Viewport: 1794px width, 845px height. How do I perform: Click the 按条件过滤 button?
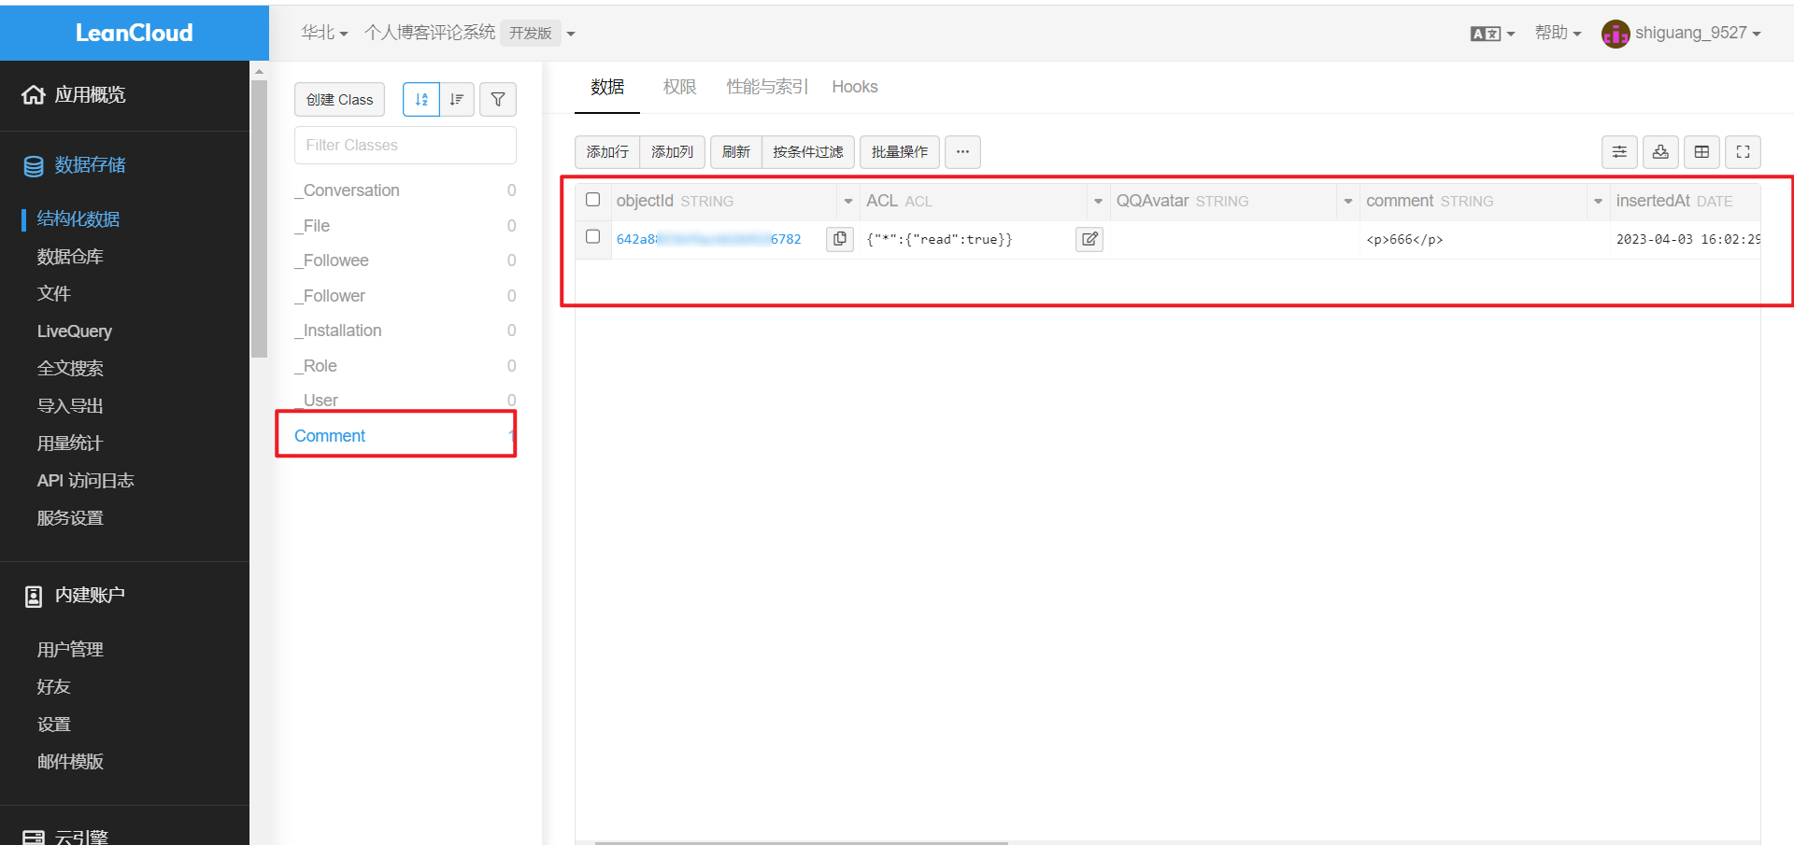808,151
